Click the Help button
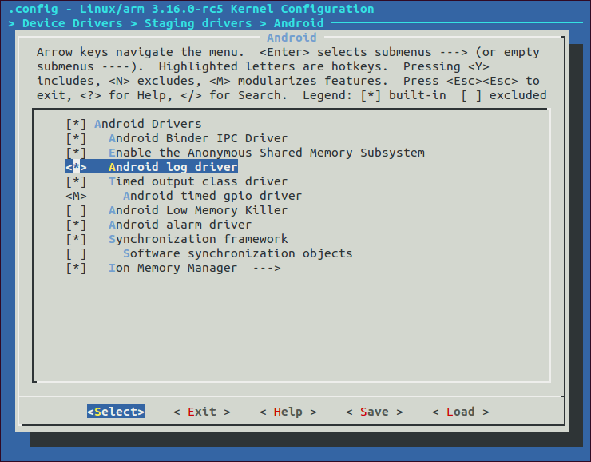This screenshot has height=462, width=591. pyautogui.click(x=288, y=412)
